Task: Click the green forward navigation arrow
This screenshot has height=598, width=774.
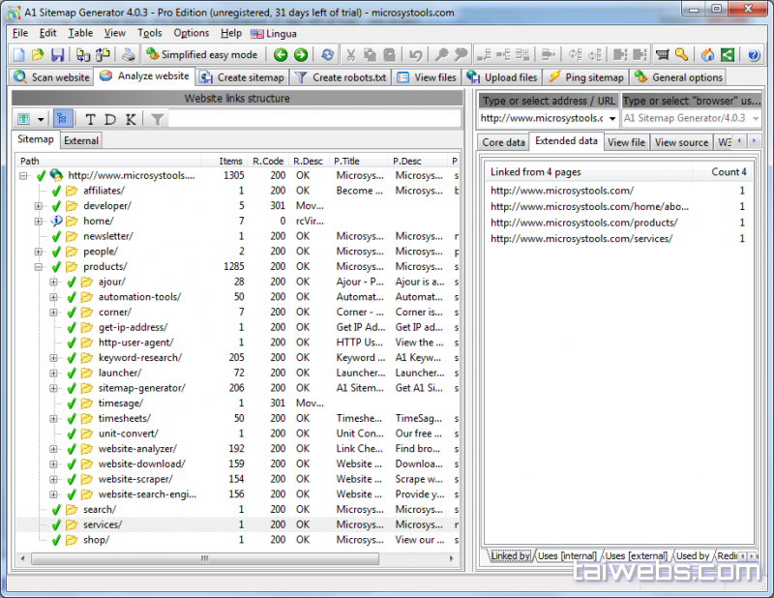Action: click(x=301, y=55)
